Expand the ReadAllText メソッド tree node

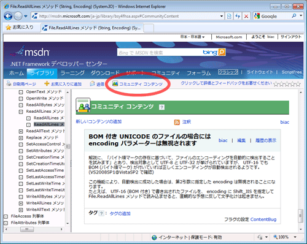(21, 131)
